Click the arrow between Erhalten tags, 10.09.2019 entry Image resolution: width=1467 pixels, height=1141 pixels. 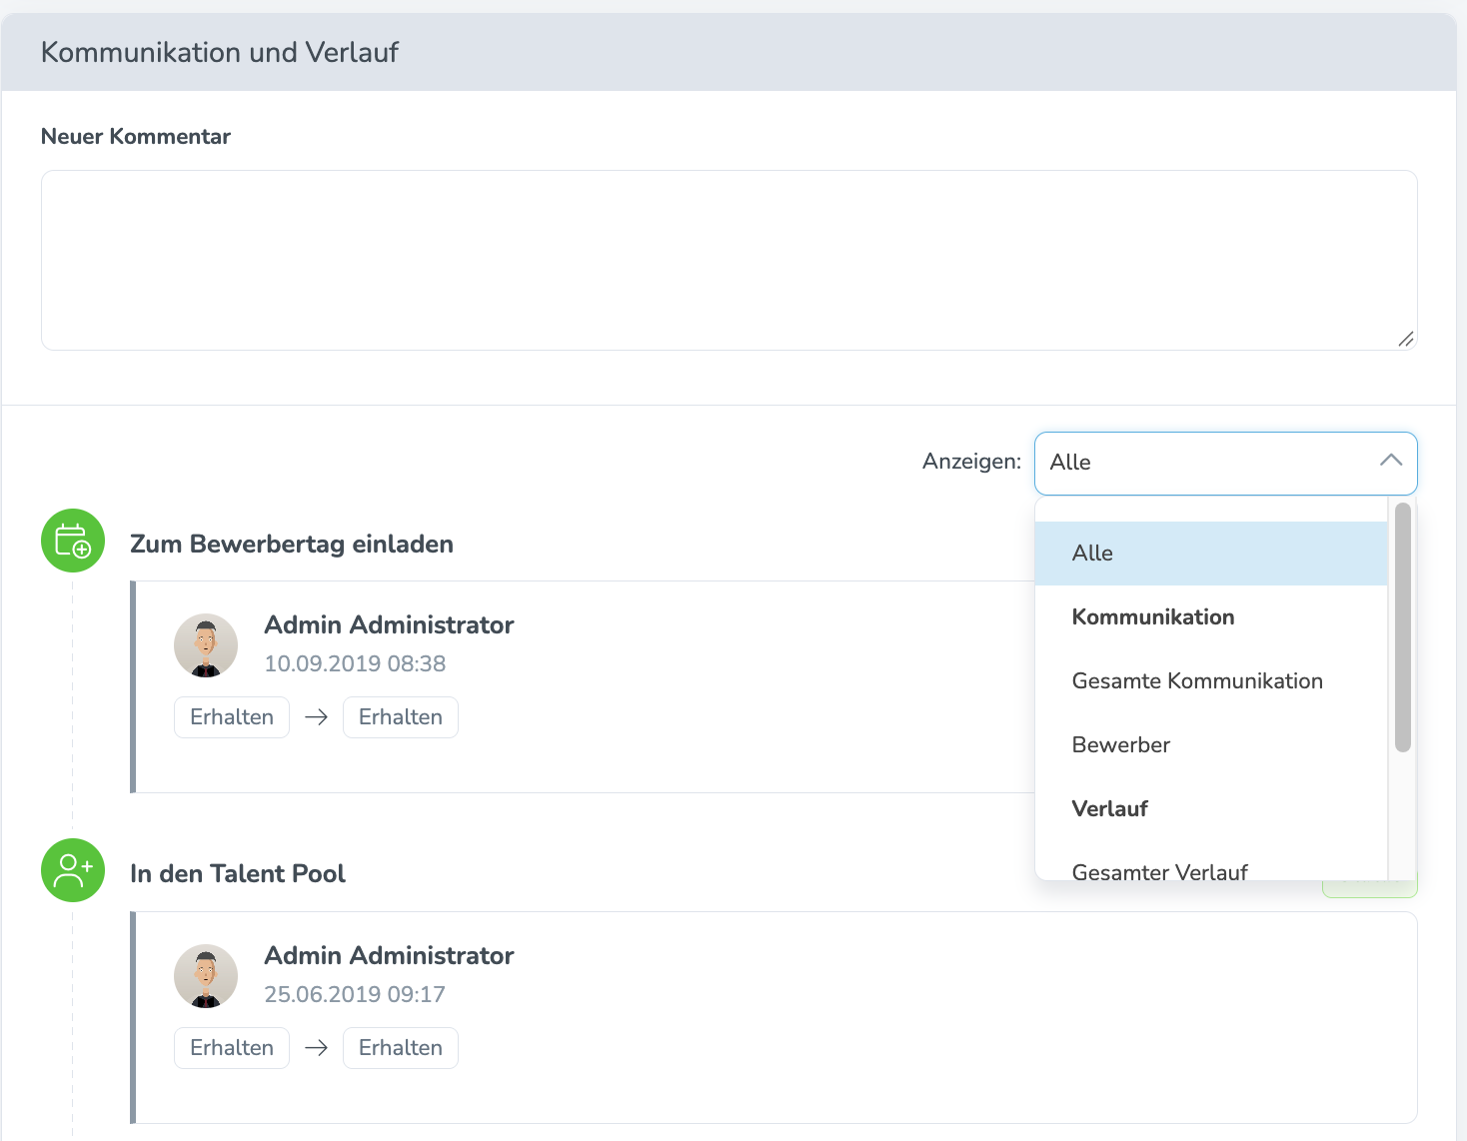tap(317, 717)
